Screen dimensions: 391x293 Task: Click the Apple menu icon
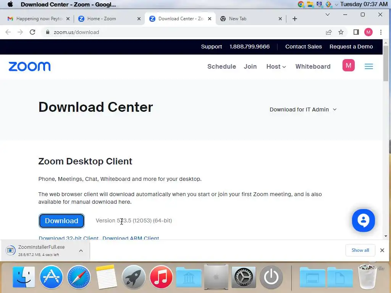tap(10, 4)
